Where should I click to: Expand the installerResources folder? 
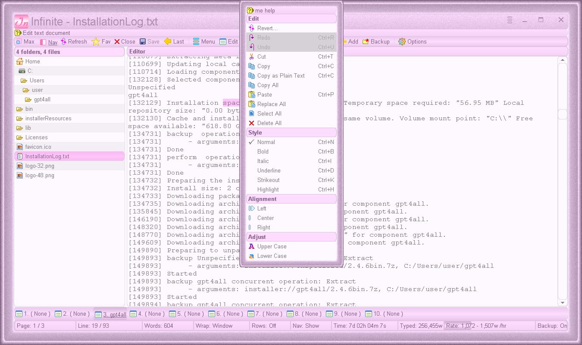click(x=69, y=118)
